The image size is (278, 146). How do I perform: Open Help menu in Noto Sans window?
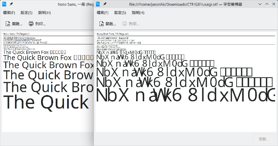tap(44, 13)
